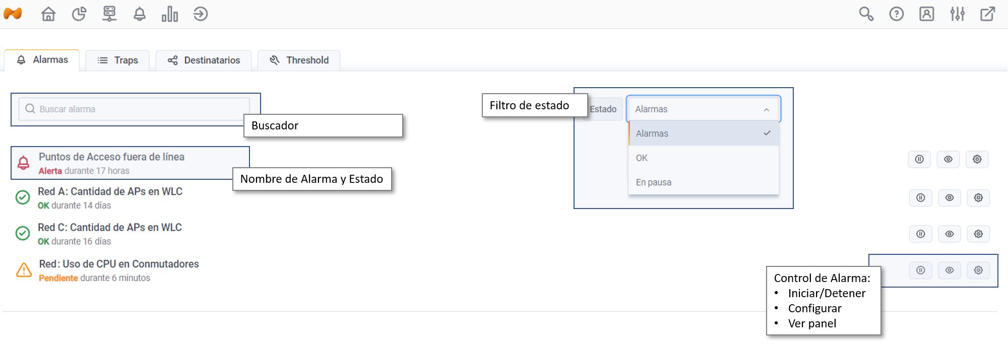Screen dimensions: 1008x345
Task: Click the home icon in top navigation
Action: click(x=48, y=14)
